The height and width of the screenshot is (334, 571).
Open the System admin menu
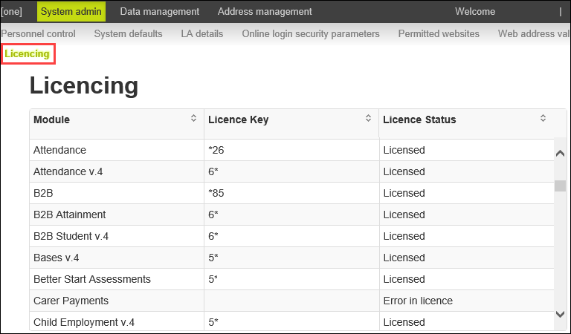pos(71,12)
